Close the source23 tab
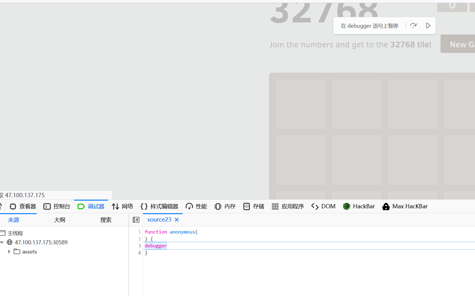475x296 pixels. [177, 220]
